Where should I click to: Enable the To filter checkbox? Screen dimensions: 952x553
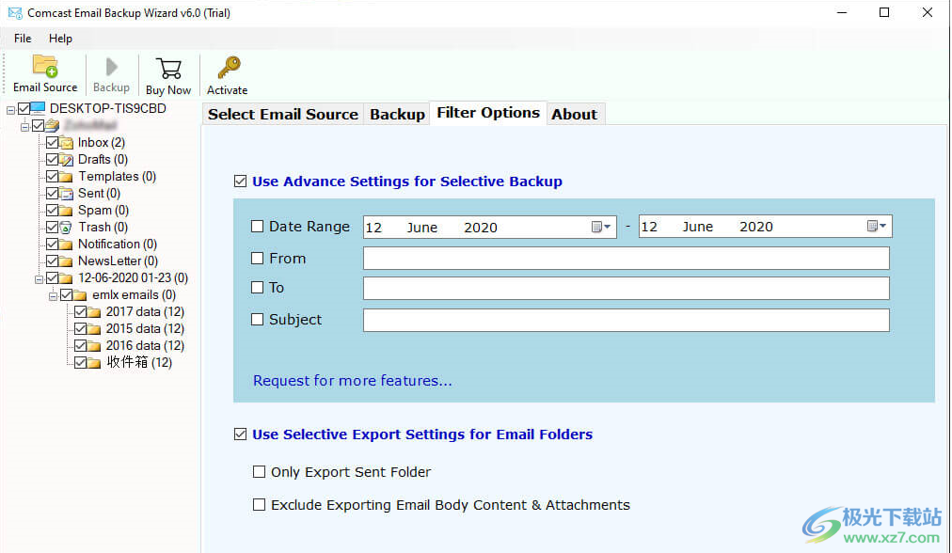click(258, 287)
